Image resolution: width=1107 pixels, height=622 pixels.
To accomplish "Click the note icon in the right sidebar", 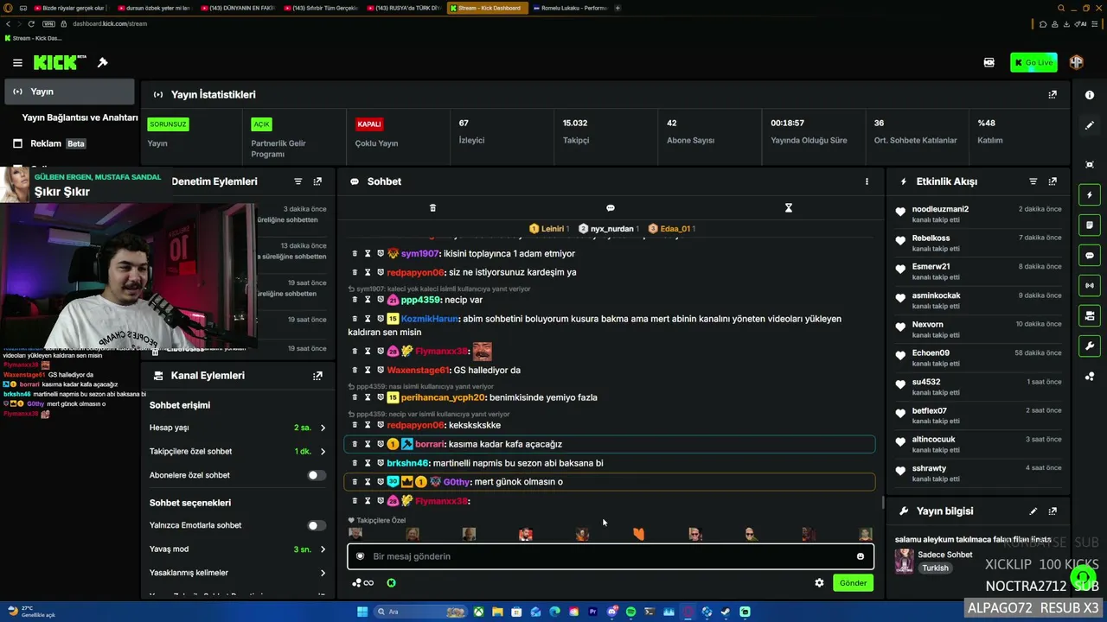I will (1090, 225).
